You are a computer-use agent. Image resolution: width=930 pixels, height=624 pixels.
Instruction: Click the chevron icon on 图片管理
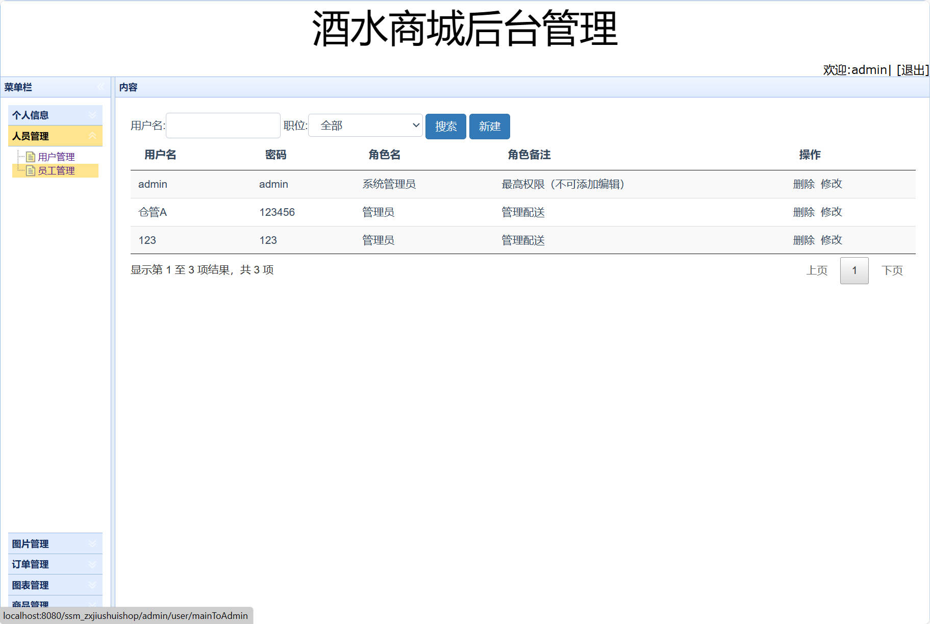pos(92,543)
